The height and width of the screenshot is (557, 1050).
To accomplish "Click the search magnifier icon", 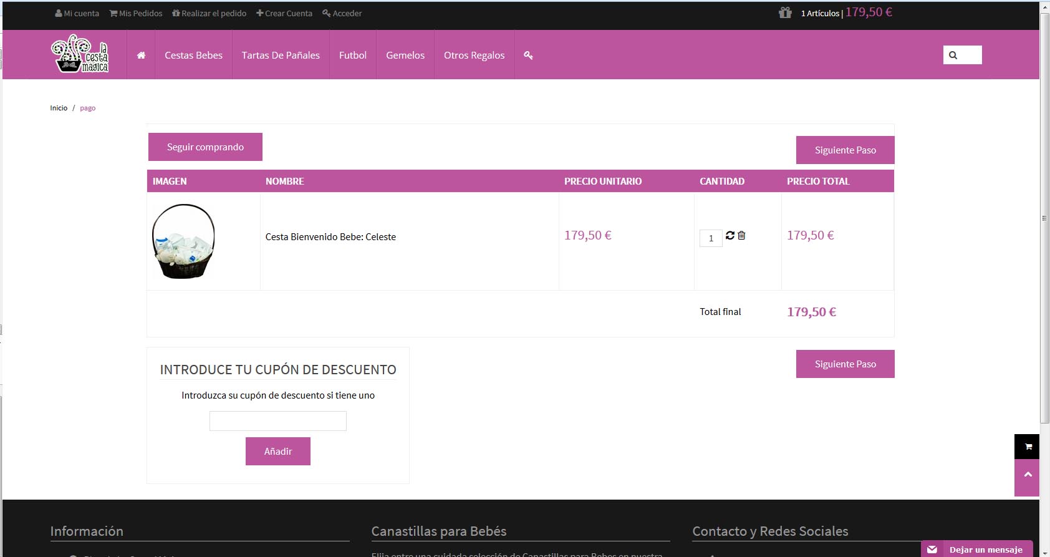I will coord(953,55).
